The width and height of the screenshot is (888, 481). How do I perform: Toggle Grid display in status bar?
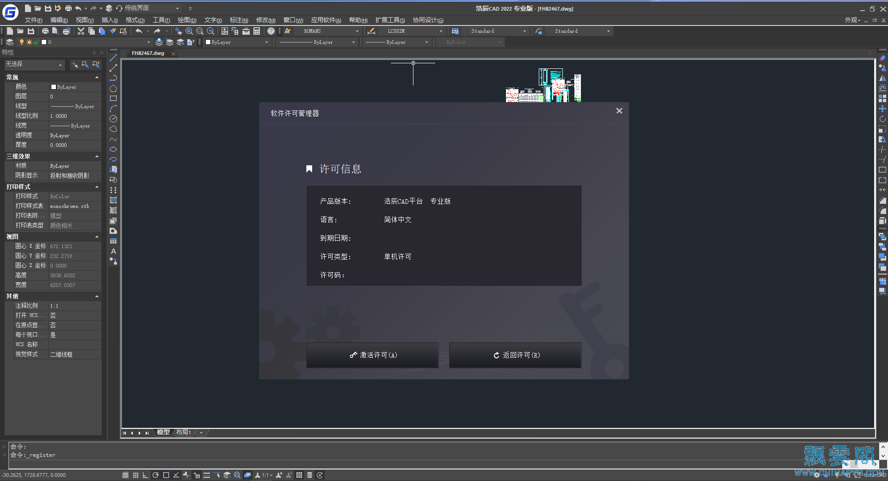[x=136, y=475]
